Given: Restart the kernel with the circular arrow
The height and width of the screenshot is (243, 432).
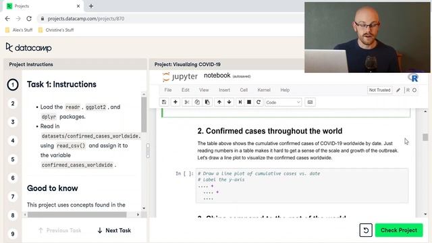Looking at the screenshot, I should click(x=259, y=102).
